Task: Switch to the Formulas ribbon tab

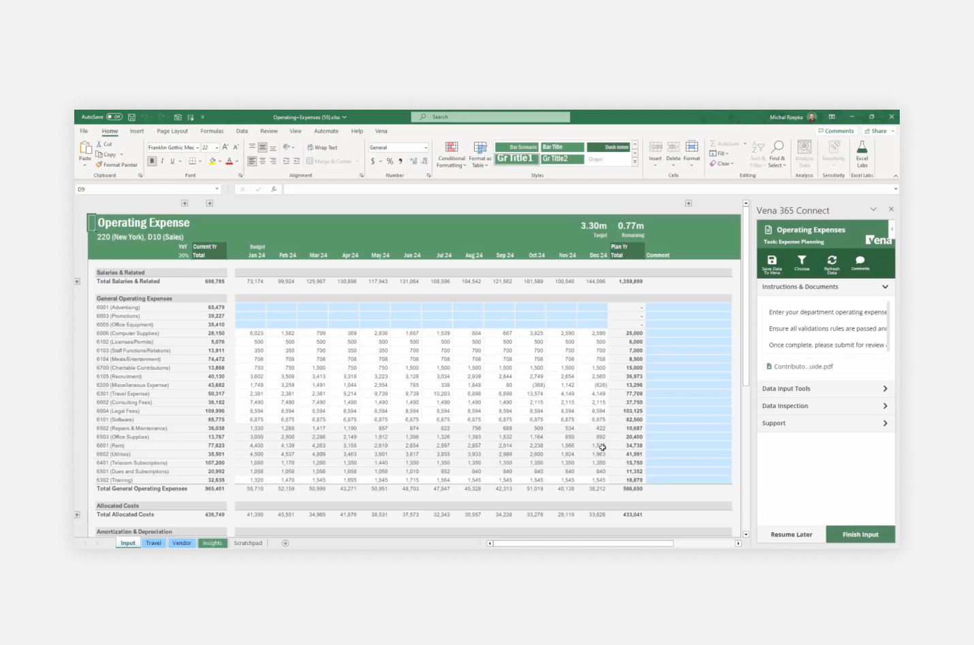Action: coord(212,131)
